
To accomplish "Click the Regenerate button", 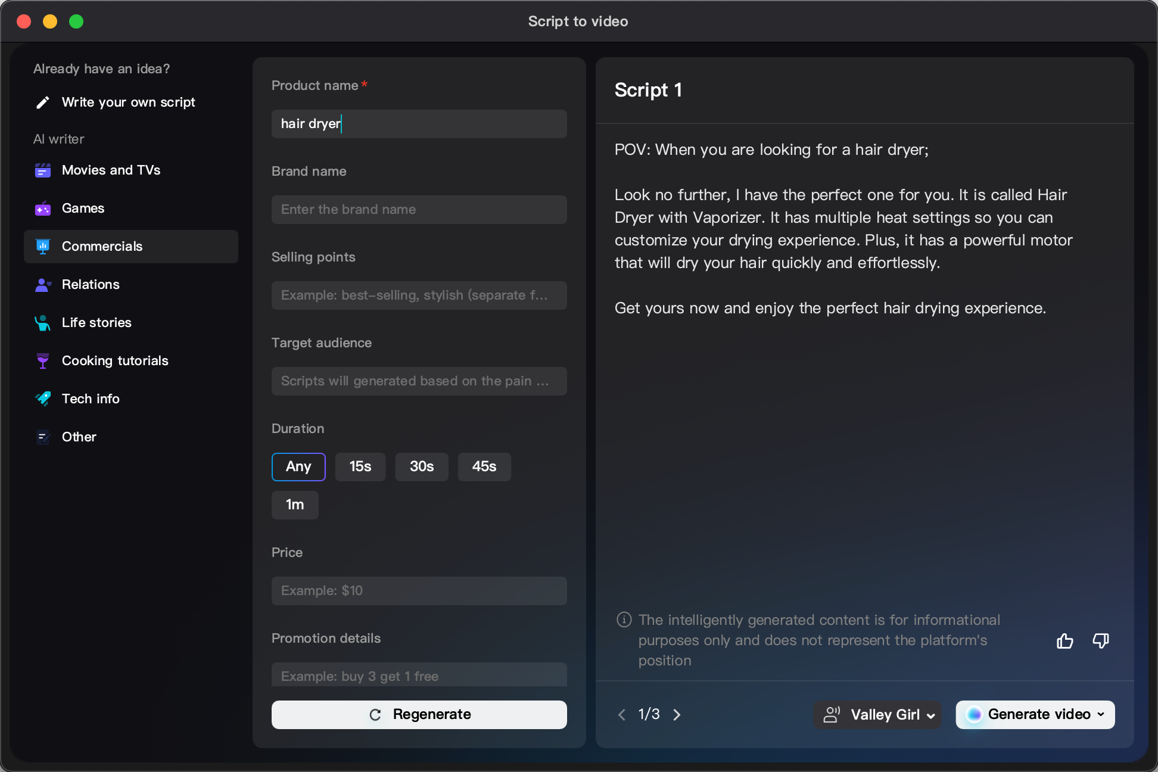I will [419, 714].
